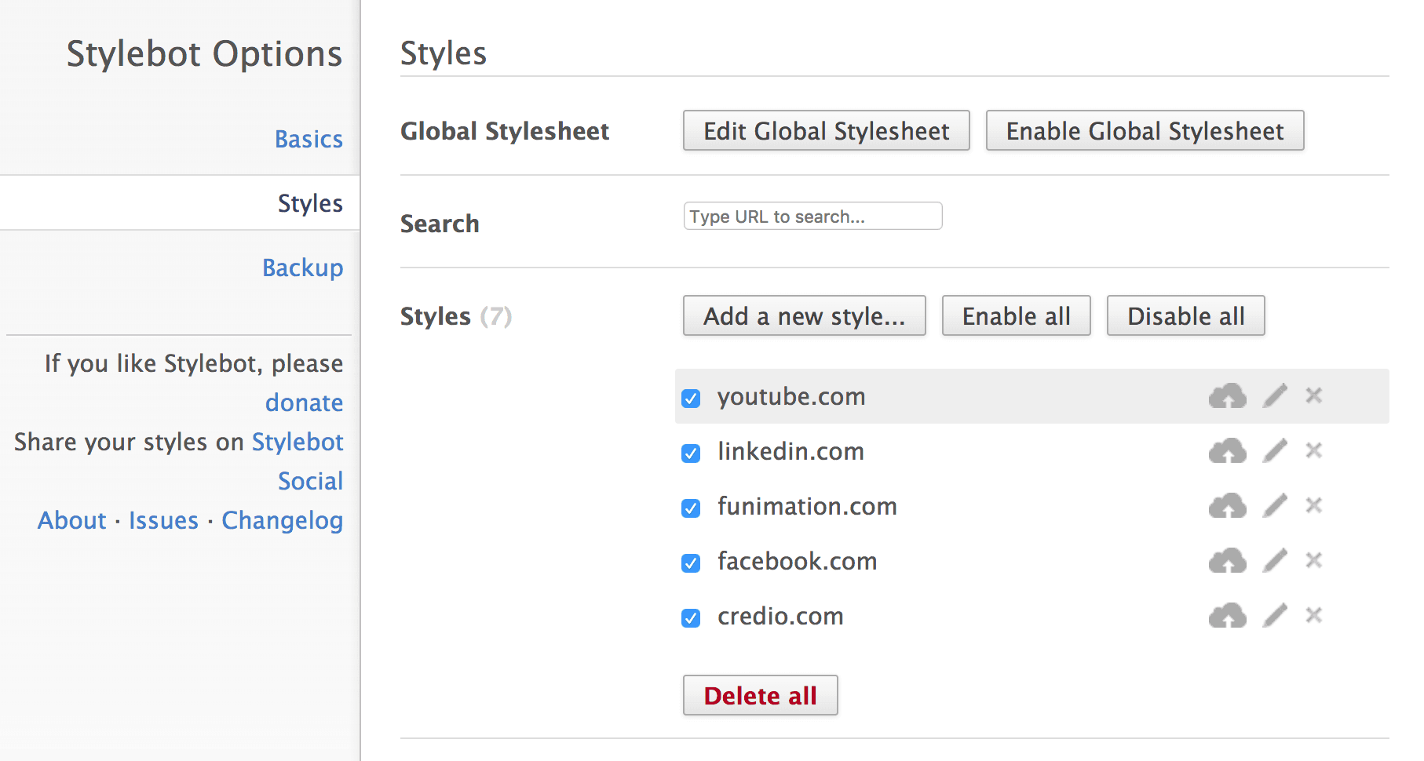Open the Changelog link
Viewport: 1424px width, 761px height.
coord(282,520)
